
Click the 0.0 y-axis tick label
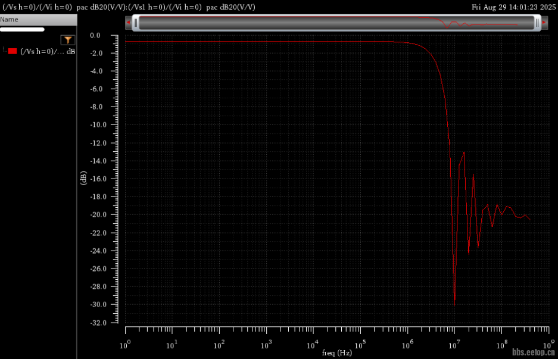pos(95,36)
